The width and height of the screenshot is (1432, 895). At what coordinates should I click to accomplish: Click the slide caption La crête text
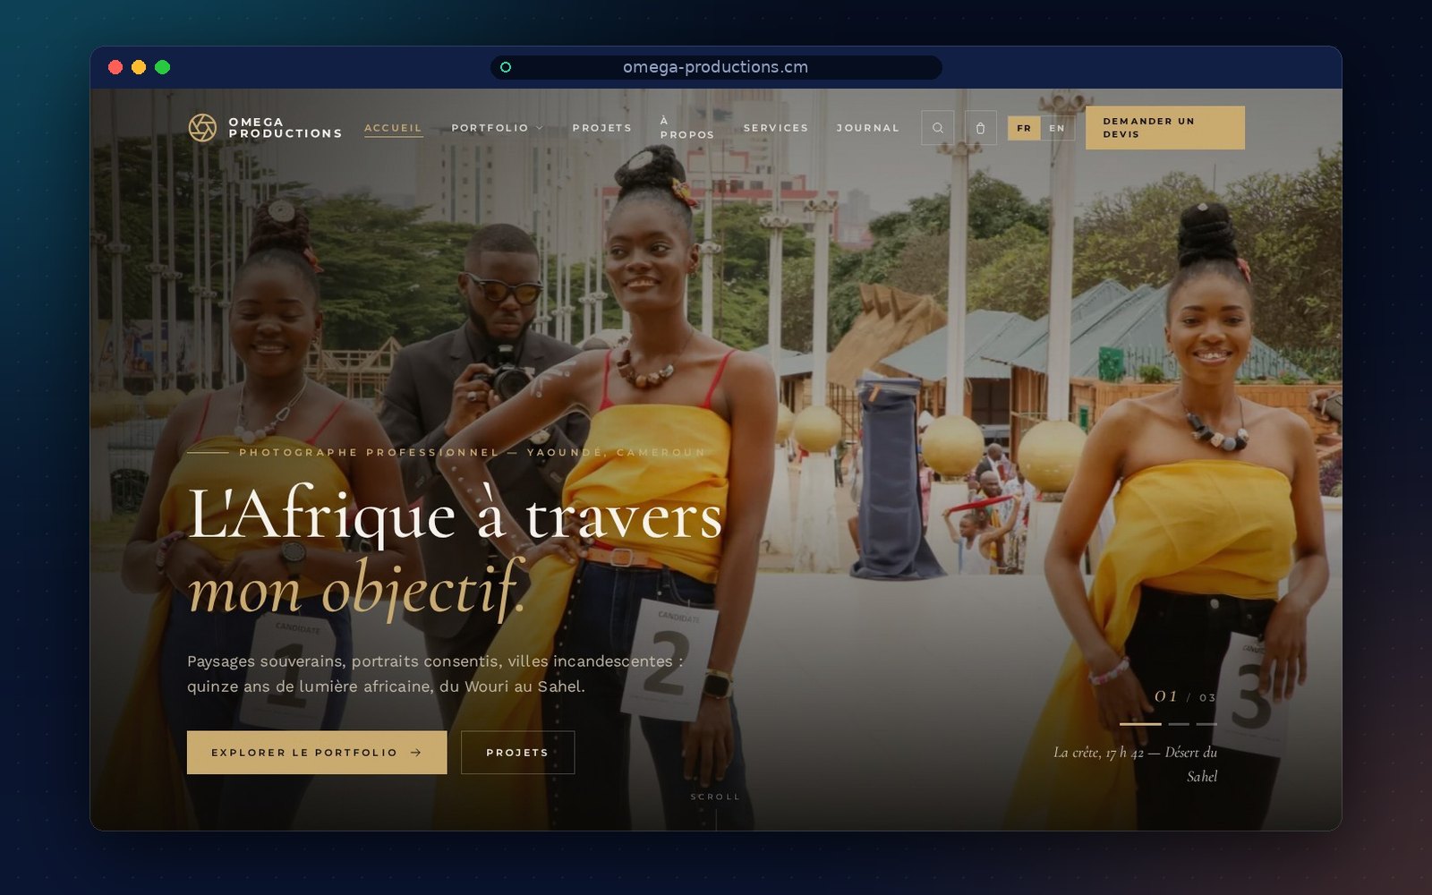[1135, 764]
